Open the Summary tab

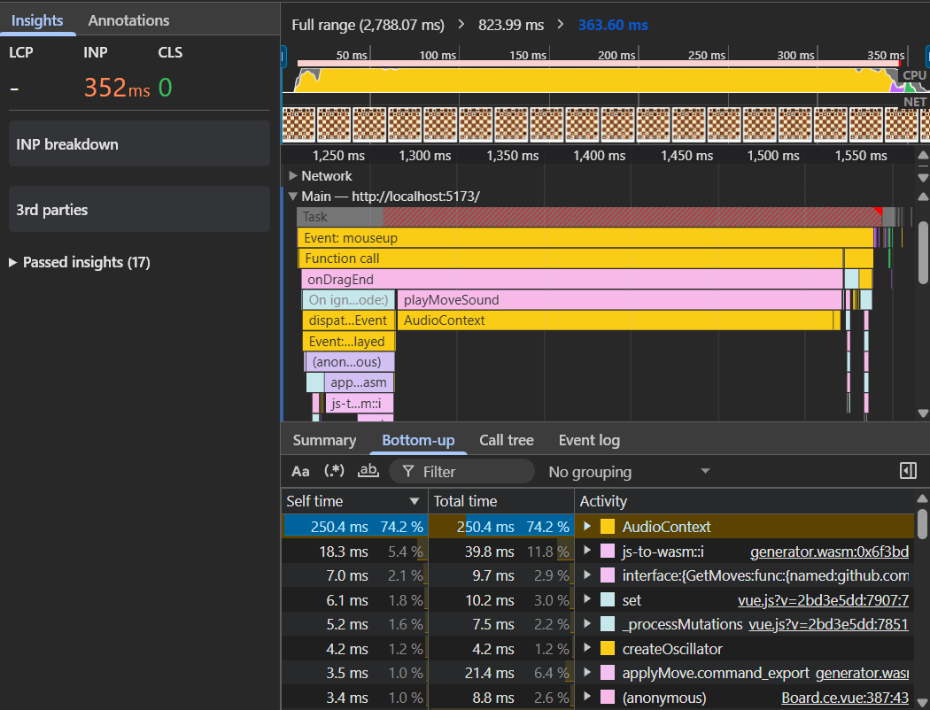[324, 440]
